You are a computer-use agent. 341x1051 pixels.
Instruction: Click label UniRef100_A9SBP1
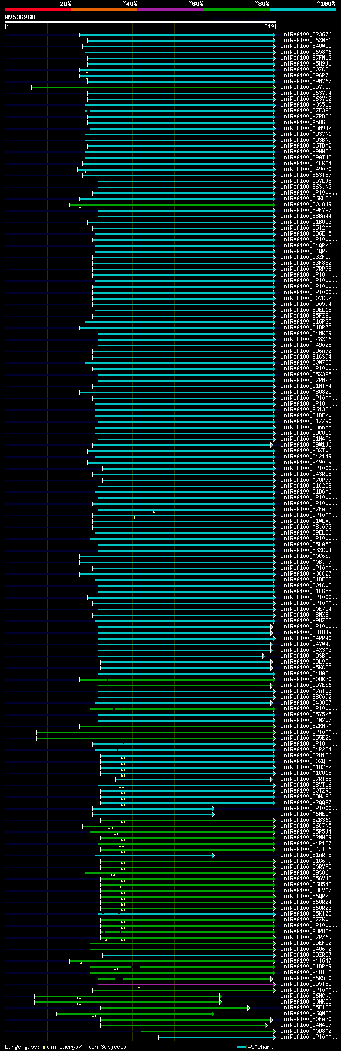pyautogui.click(x=306, y=656)
